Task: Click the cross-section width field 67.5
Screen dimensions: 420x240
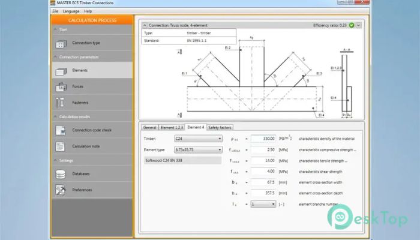Action: pyautogui.click(x=263, y=182)
